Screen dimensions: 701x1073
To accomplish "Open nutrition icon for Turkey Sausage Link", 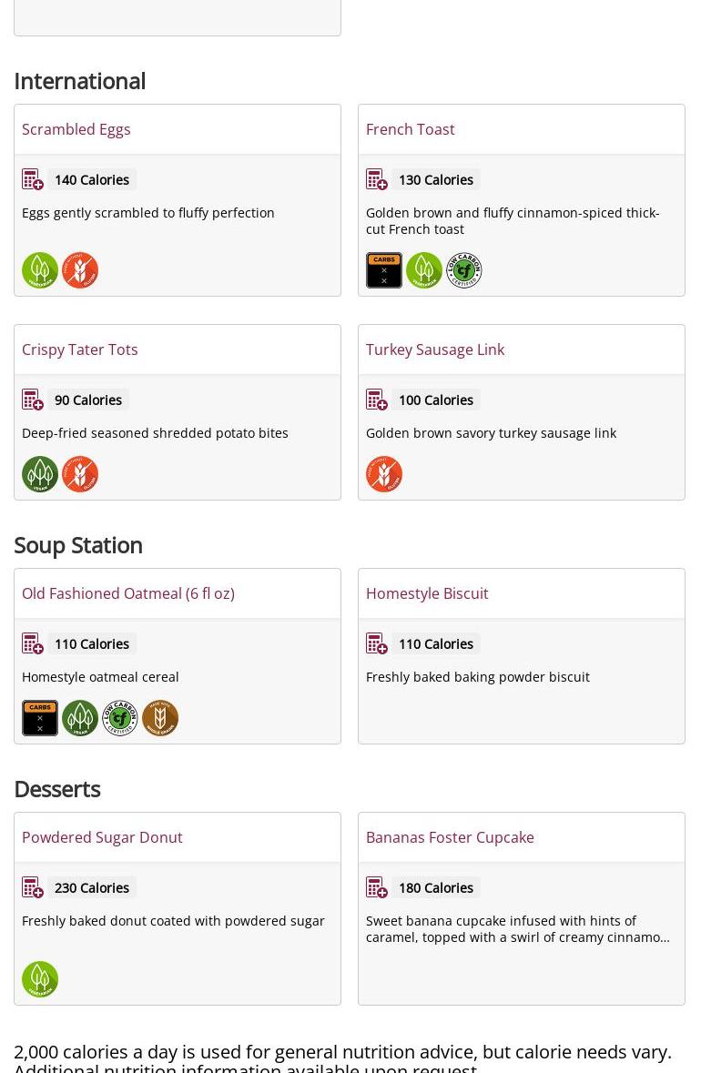I will (377, 400).
